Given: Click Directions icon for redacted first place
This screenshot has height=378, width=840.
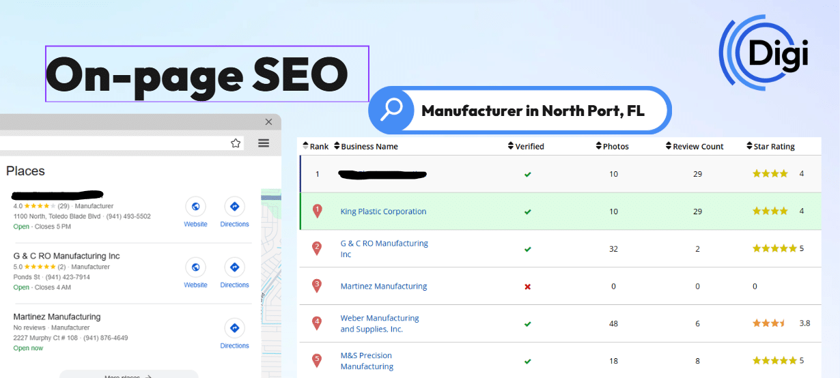Looking at the screenshot, I should coord(234,207).
